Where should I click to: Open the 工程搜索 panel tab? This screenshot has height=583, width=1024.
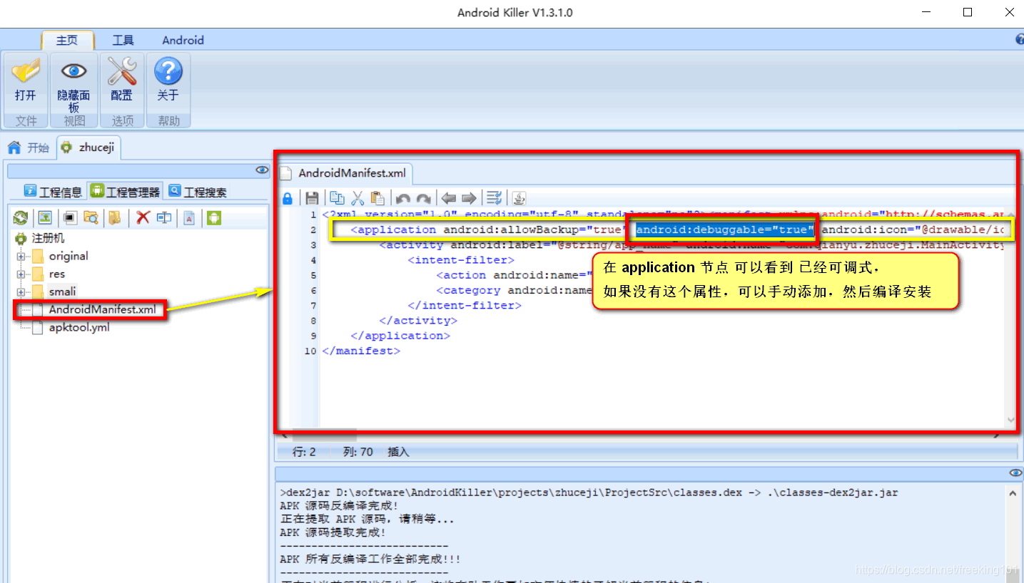point(197,190)
